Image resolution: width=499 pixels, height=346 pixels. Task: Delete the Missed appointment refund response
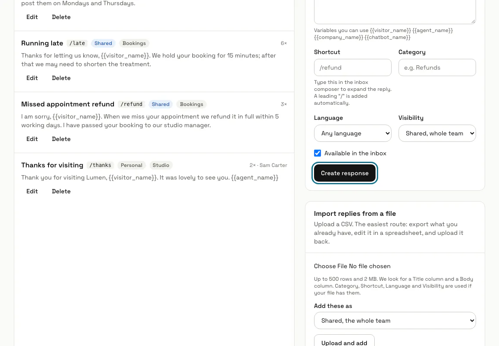click(x=61, y=139)
